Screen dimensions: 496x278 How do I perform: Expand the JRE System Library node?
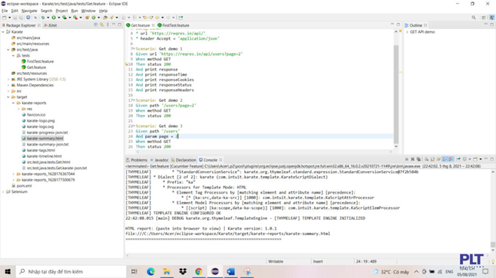tap(8, 79)
